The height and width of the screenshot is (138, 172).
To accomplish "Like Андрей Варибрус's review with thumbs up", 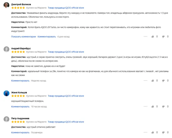I will tap(153, 81).
